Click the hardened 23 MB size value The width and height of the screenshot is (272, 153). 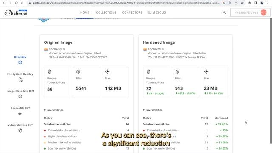click(211, 88)
